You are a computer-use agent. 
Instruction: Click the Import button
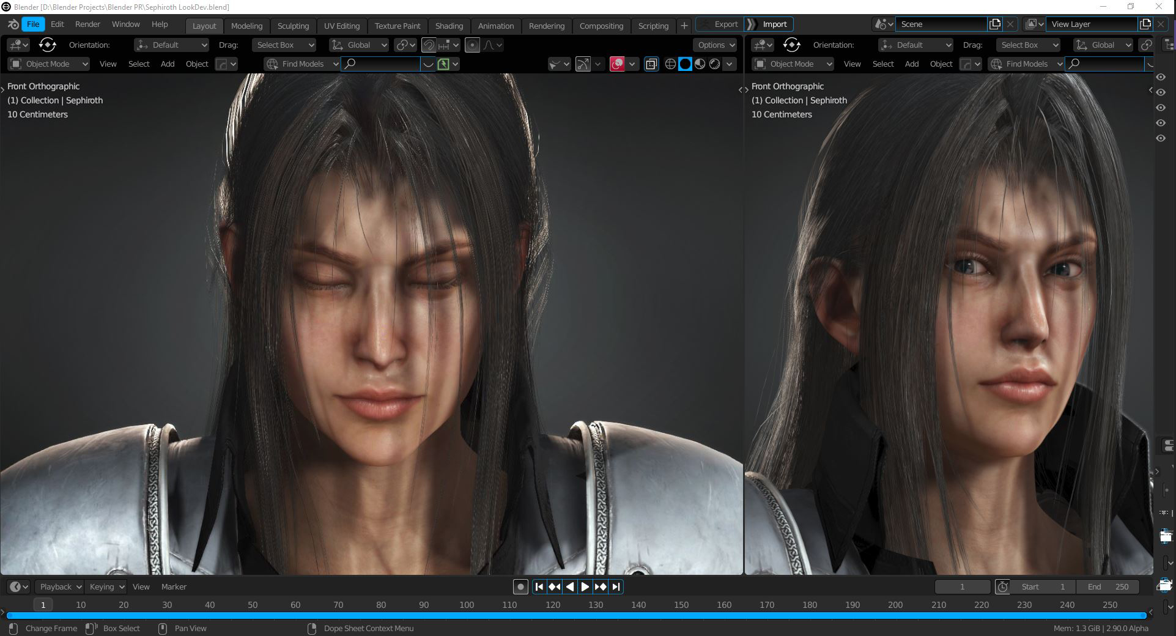click(x=769, y=24)
